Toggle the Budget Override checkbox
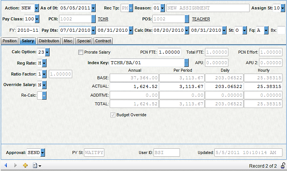 [x=113, y=115]
